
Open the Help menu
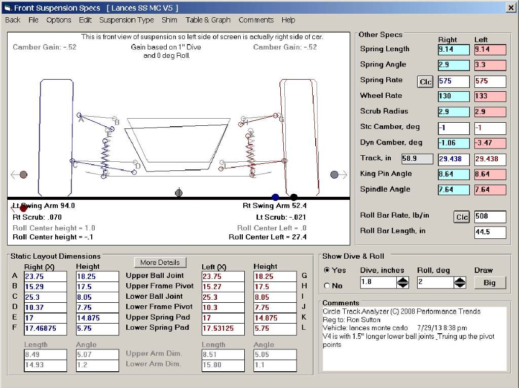(x=288, y=20)
